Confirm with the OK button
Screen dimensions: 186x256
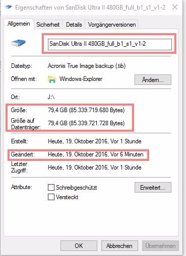tap(79, 246)
